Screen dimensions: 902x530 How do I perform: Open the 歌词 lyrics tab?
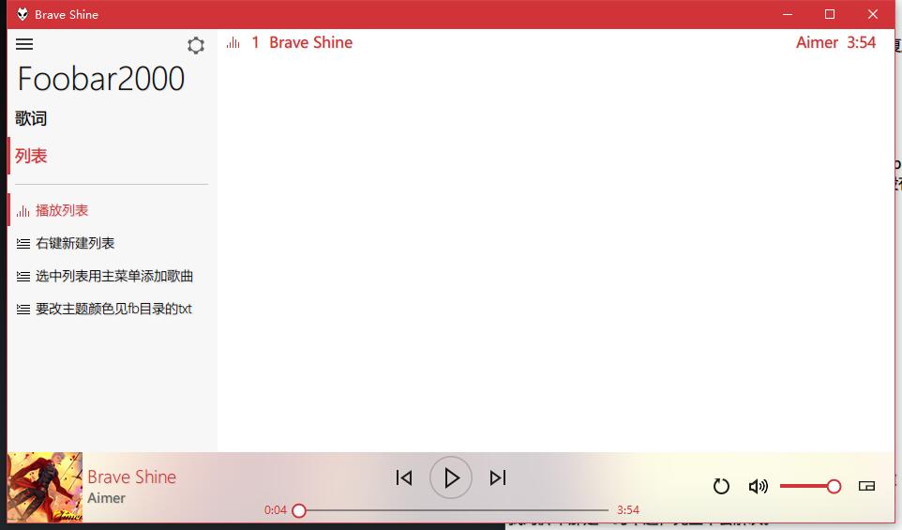coord(31,118)
